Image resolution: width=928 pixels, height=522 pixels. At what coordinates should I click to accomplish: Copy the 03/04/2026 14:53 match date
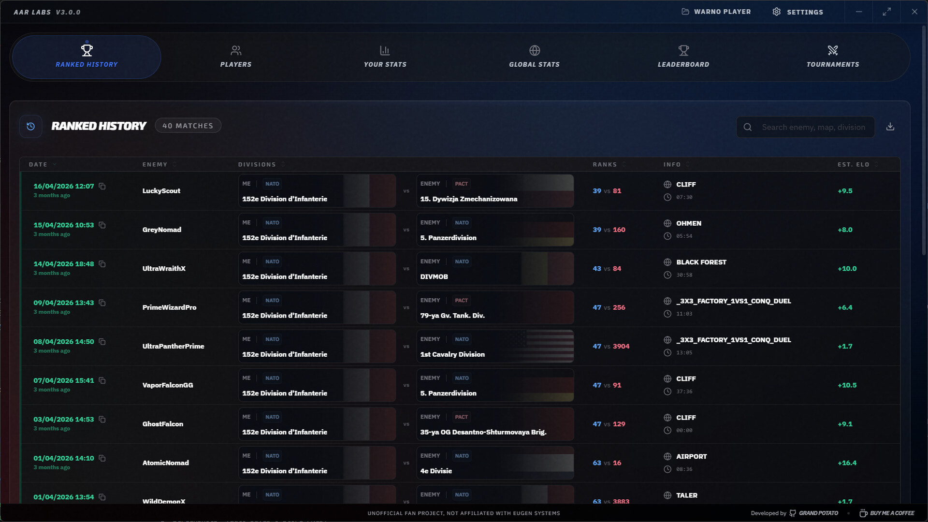[x=102, y=419]
